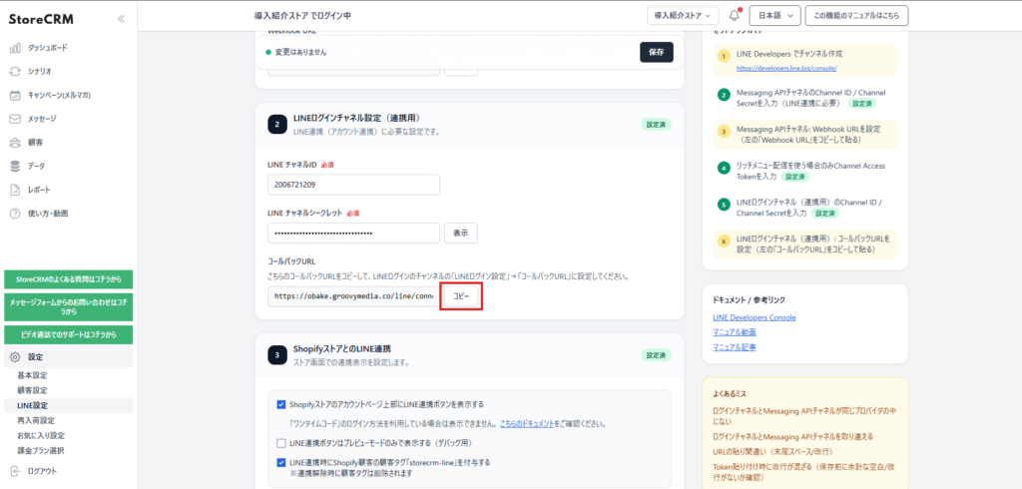Click the dashboard icon in sidebar
1022x489 pixels.
(15, 48)
